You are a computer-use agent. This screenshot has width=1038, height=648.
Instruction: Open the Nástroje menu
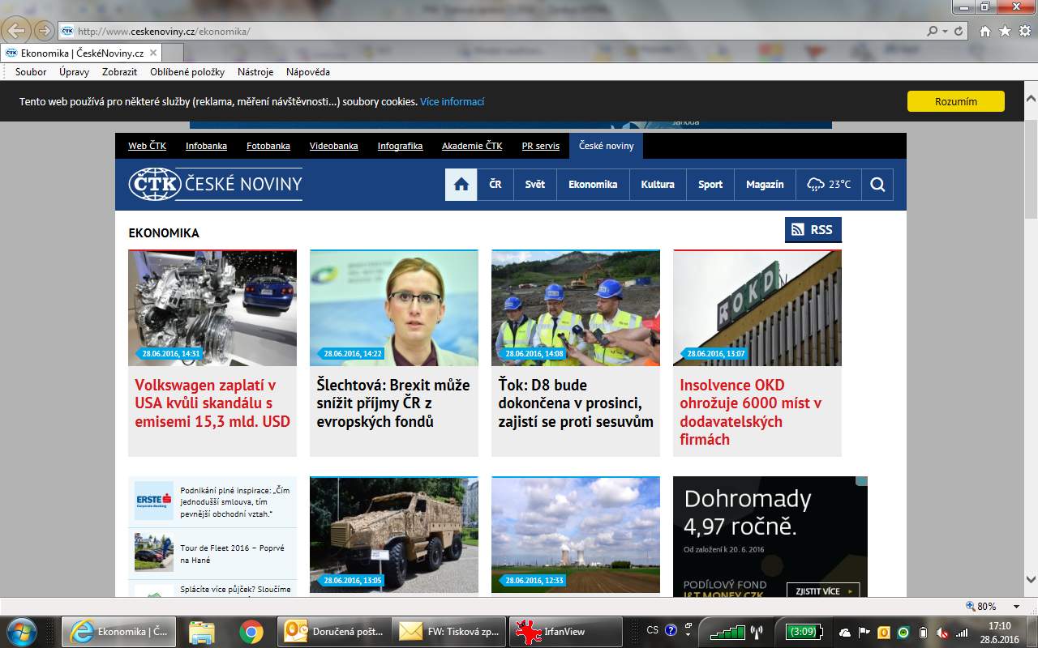pyautogui.click(x=255, y=72)
